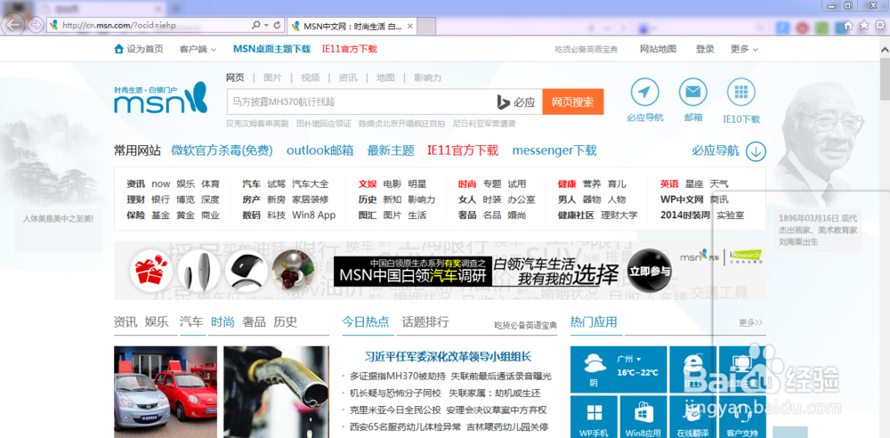Expand the 客户端 dropdown menu
The image size is (890, 438).
pos(198,50)
